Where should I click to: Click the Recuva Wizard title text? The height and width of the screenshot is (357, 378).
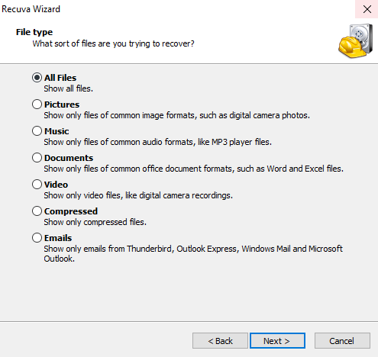[31, 9]
